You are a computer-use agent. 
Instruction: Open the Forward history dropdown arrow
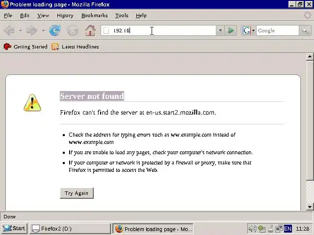coord(43,30)
